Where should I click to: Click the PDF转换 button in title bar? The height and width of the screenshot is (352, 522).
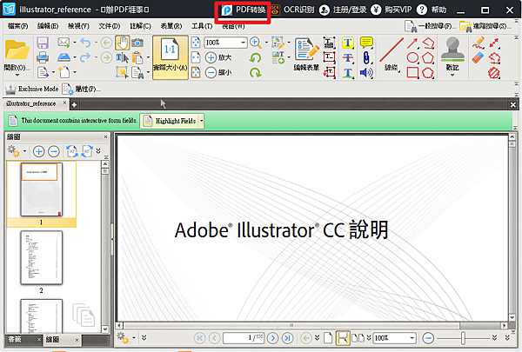tap(244, 10)
